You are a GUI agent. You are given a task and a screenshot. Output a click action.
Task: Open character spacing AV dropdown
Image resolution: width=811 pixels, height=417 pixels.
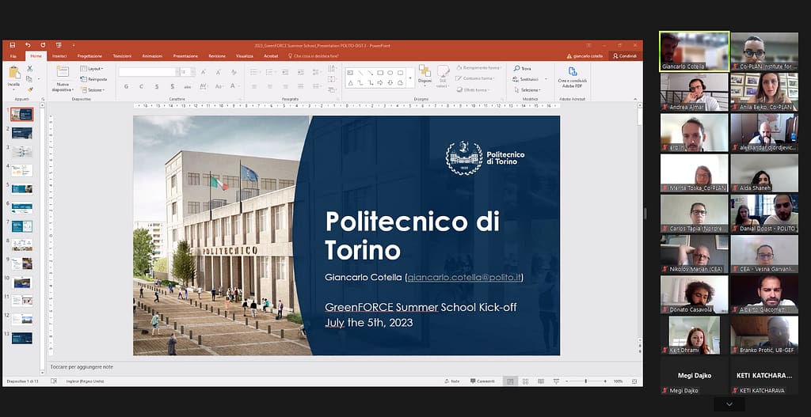point(204,86)
